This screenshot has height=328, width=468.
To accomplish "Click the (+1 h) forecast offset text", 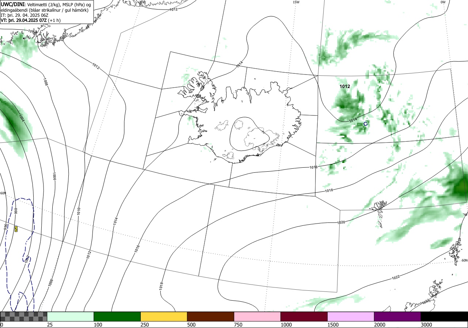I will [x=54, y=21].
